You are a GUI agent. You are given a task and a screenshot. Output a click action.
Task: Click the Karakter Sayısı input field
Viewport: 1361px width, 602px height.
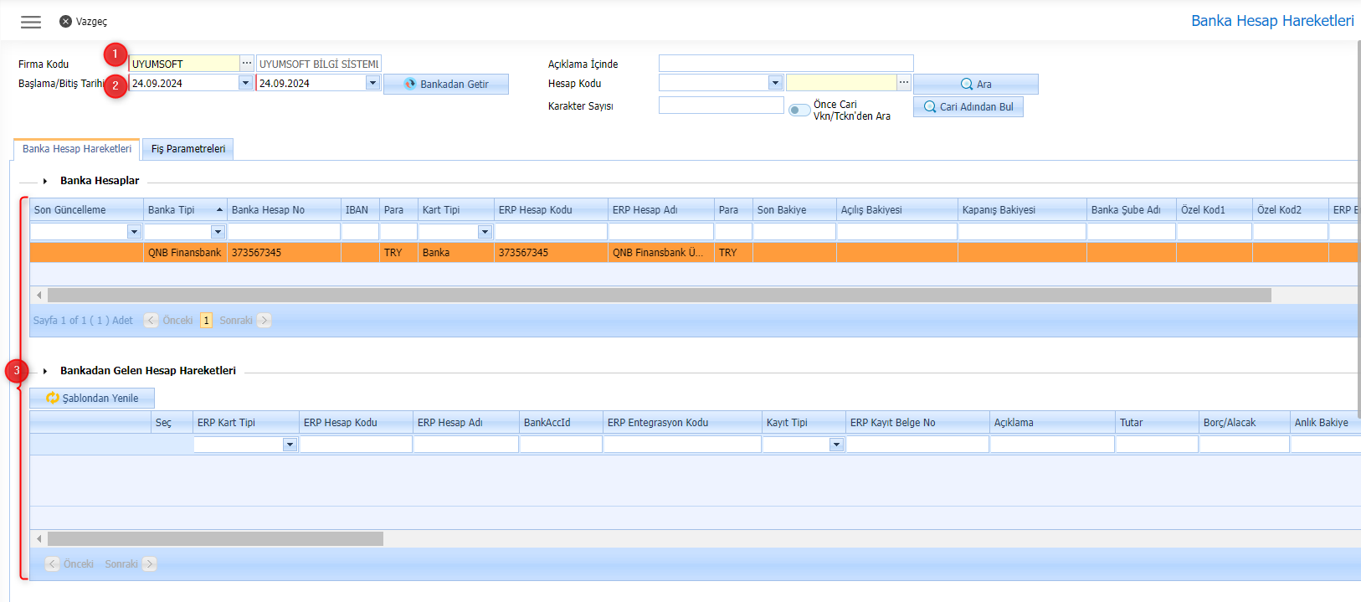coord(722,105)
